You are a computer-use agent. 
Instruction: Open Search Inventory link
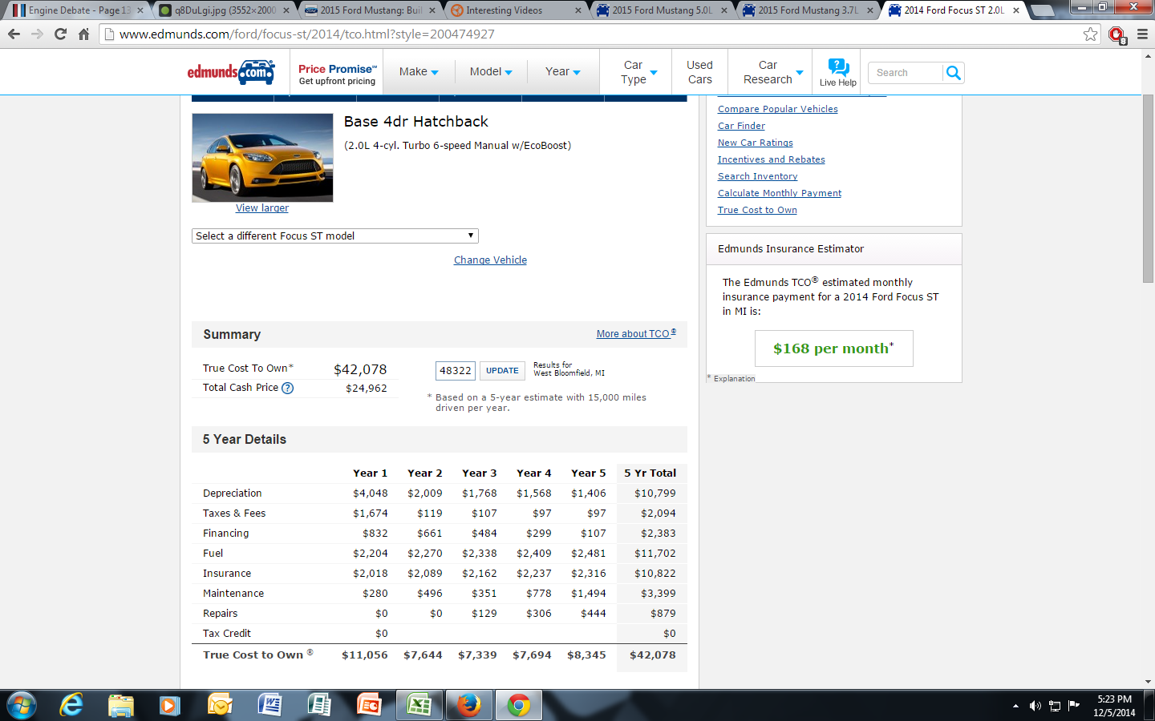[758, 176]
